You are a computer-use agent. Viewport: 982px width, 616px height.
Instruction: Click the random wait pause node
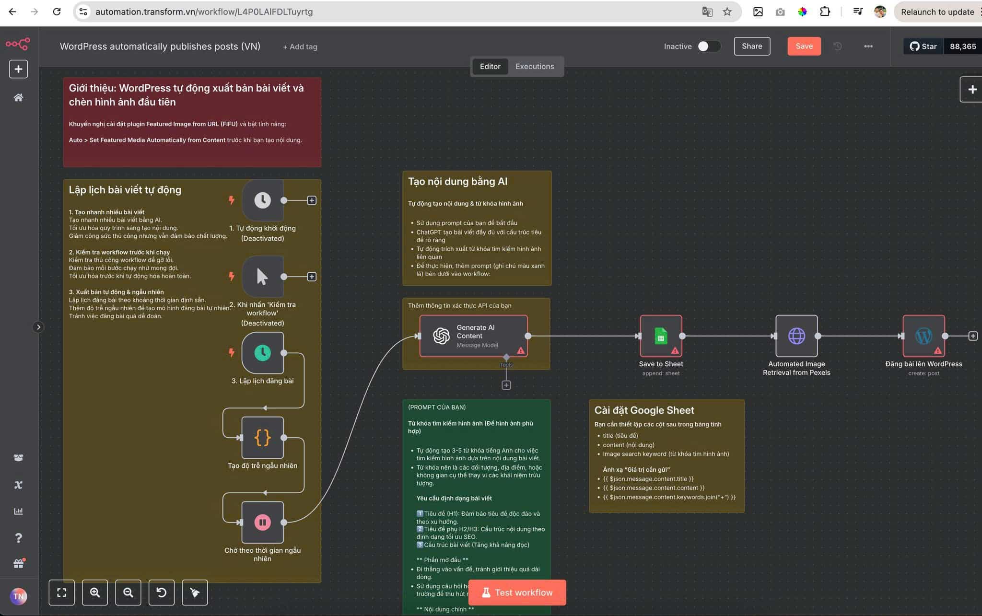pos(262,523)
